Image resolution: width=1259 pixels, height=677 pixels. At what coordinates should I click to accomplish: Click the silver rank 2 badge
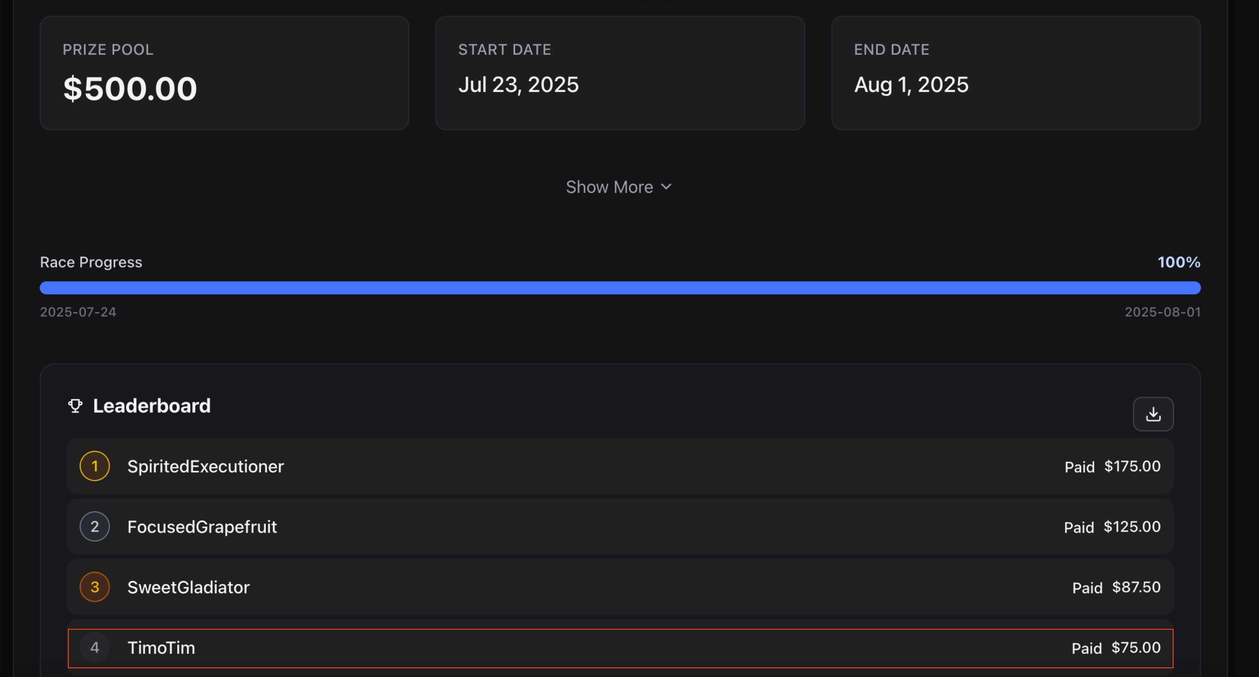(x=94, y=526)
